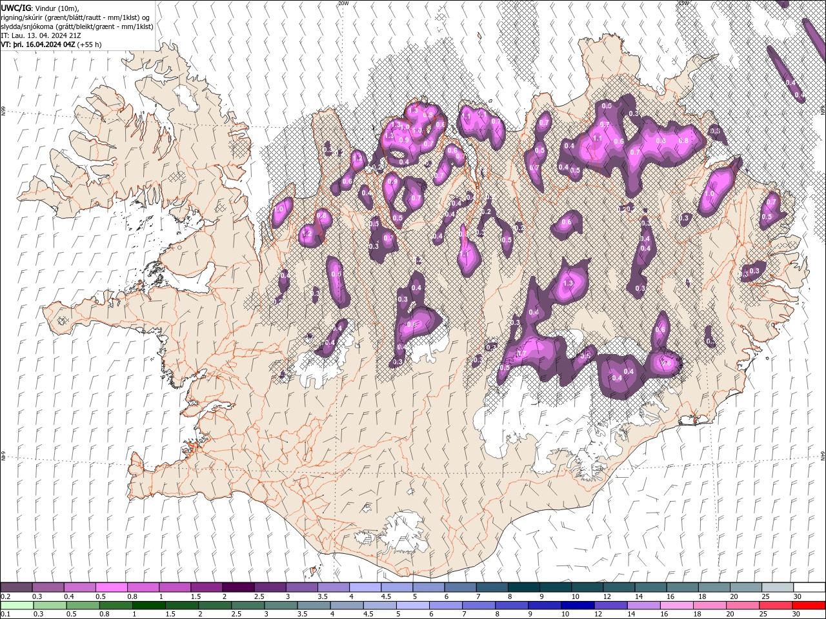Viewport: 826px width, 619px height.
Task: Click the UWC/IG title text
Action: click(x=16, y=8)
